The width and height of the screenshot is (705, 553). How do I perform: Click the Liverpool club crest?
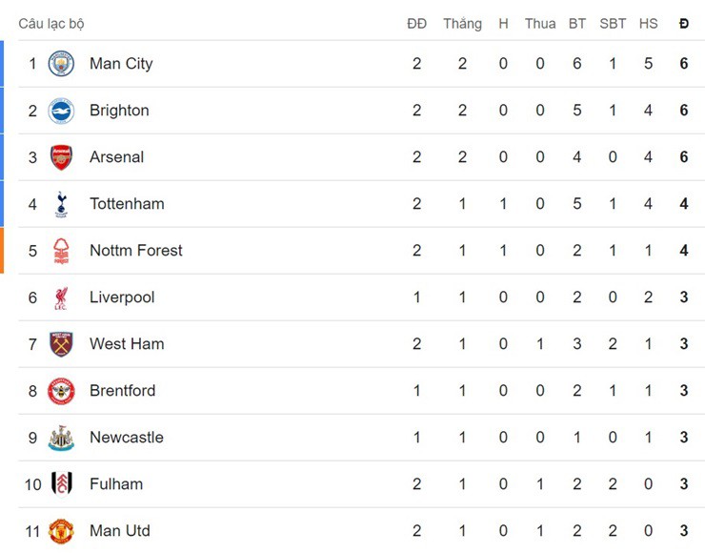(x=61, y=297)
